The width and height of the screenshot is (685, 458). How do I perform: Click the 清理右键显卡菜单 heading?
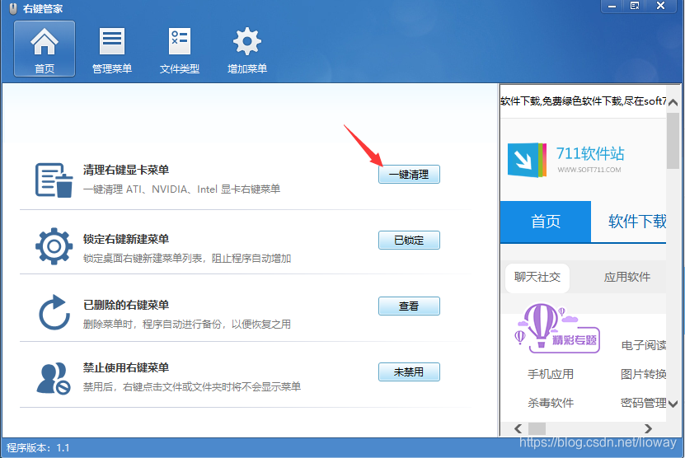[126, 170]
